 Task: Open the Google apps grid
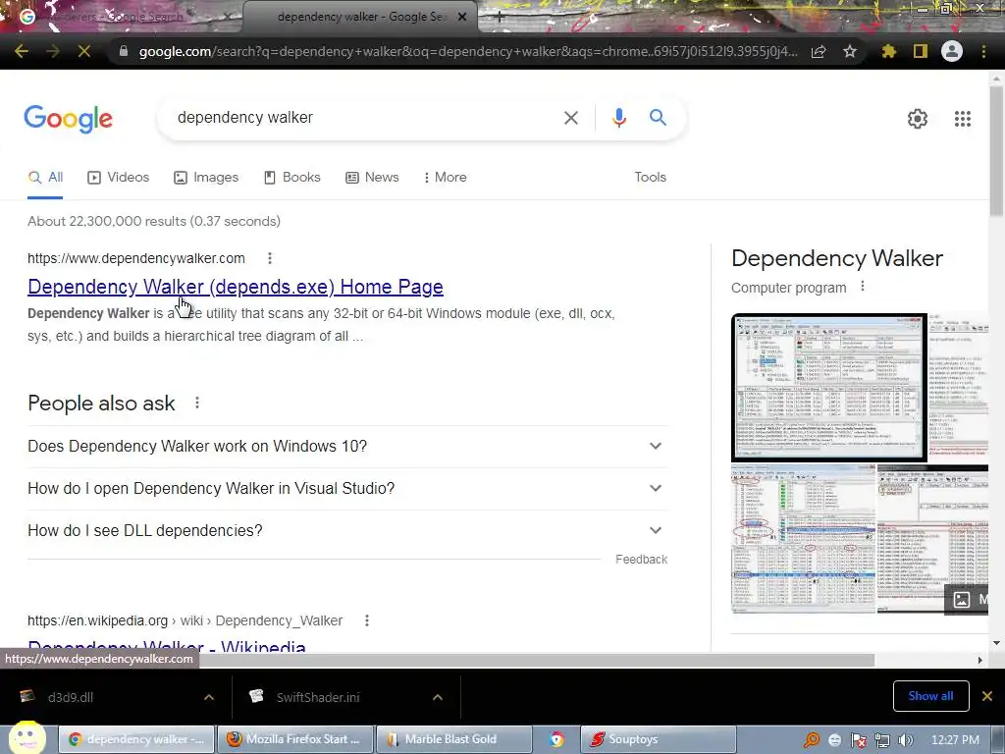point(962,119)
